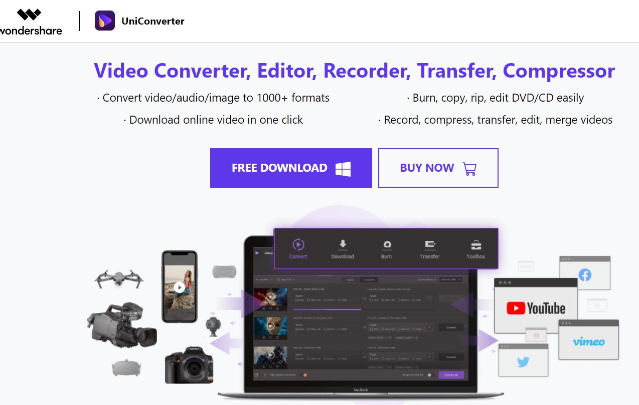Switch to the Completed tab
Viewport: 639px width, 405px height.
click(369, 280)
